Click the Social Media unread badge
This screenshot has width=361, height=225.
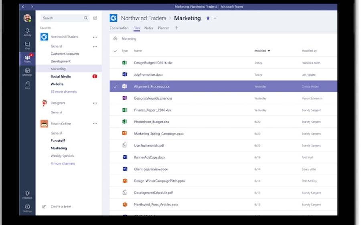tap(95, 76)
